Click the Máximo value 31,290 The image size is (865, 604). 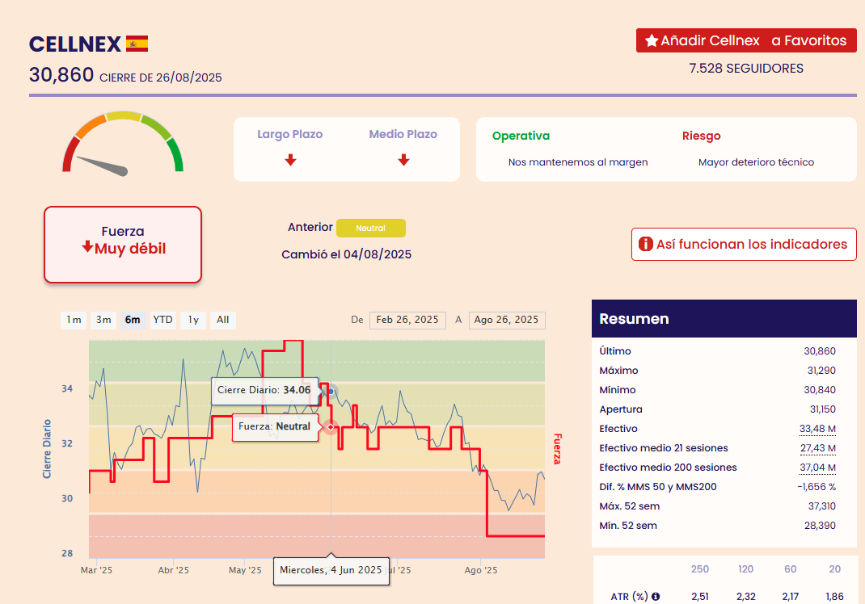[821, 371]
